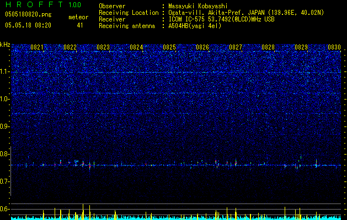Click the Ogata-vill. Akita-Pref. JAPAN location text
The height and width of the screenshot is (220, 347).
(246, 13)
